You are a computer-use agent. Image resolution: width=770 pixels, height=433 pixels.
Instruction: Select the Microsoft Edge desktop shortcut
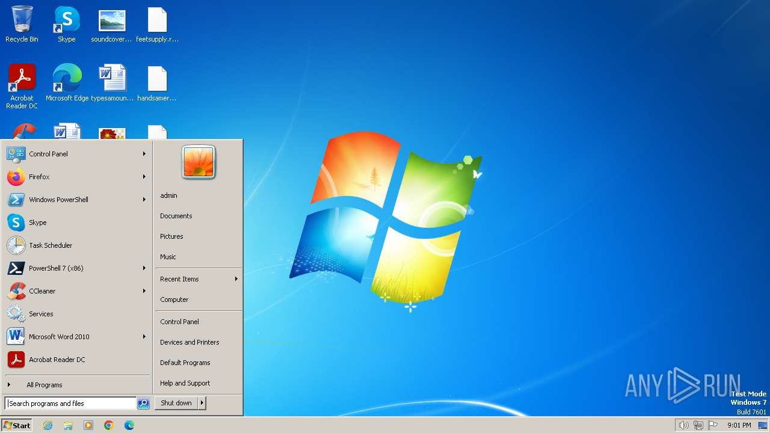pyautogui.click(x=67, y=82)
